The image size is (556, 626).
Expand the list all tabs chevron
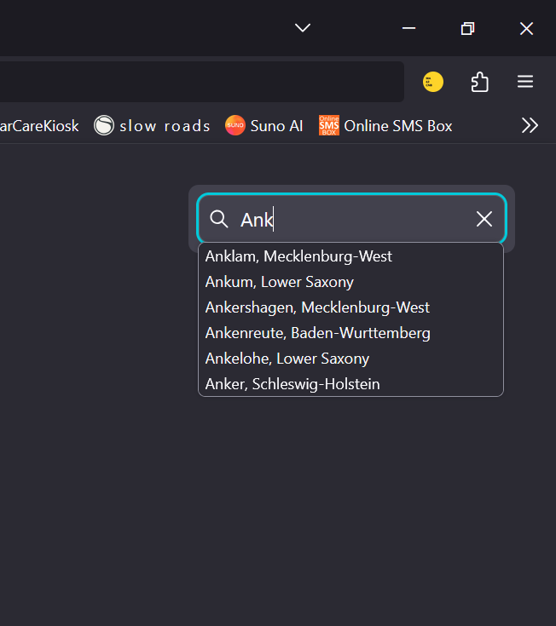pyautogui.click(x=303, y=28)
